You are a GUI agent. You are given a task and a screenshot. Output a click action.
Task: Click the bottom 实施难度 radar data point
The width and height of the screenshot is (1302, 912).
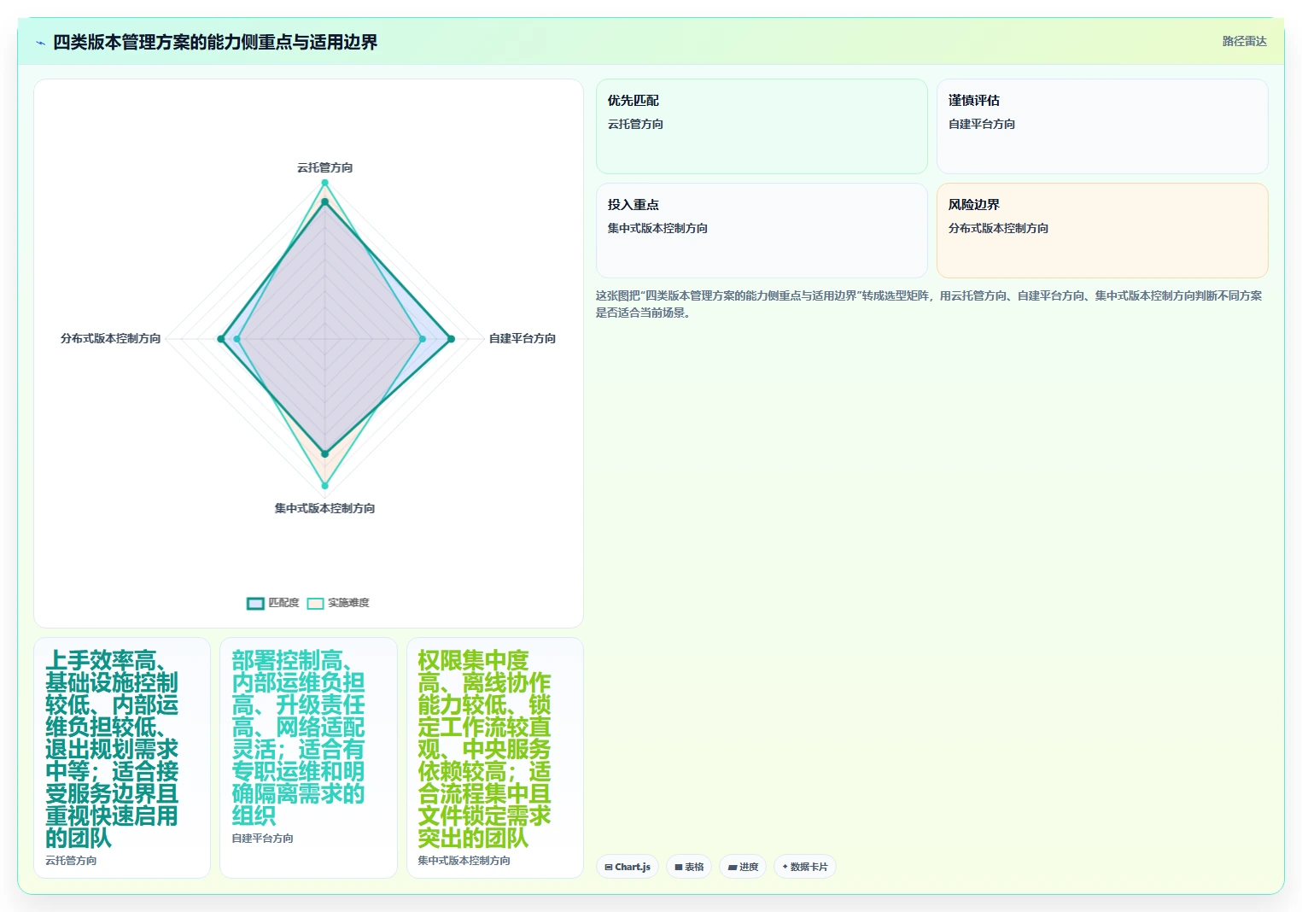tap(324, 486)
